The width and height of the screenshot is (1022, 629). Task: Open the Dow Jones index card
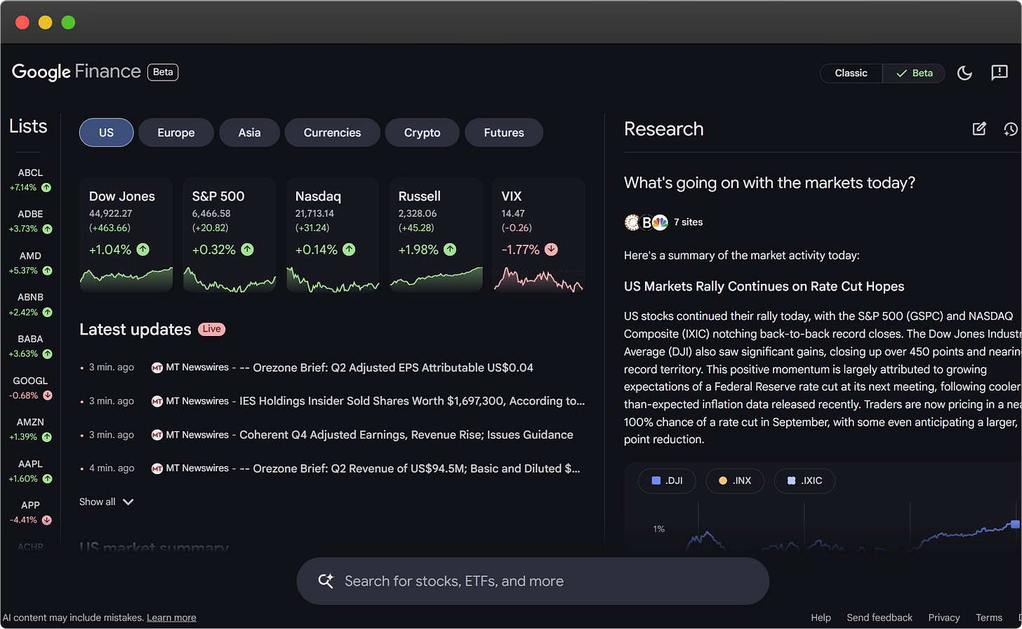tap(126, 235)
